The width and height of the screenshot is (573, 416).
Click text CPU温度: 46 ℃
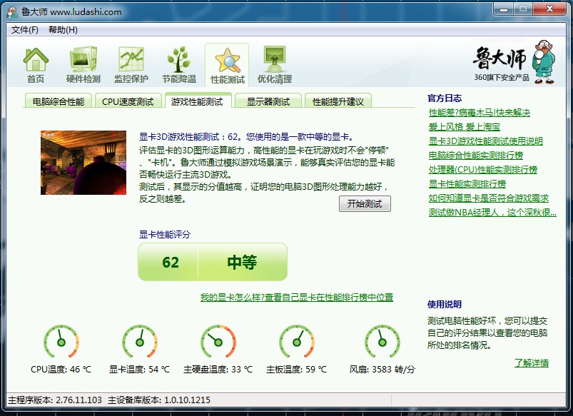click(x=61, y=369)
